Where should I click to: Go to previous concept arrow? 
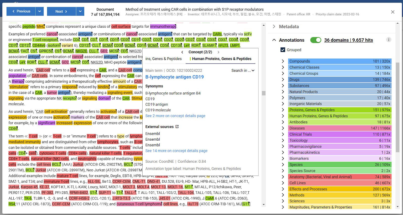coord(182,52)
